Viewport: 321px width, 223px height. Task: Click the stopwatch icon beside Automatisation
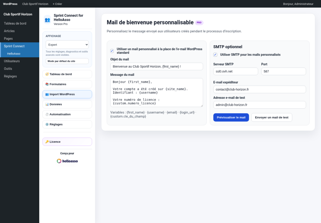point(47,114)
